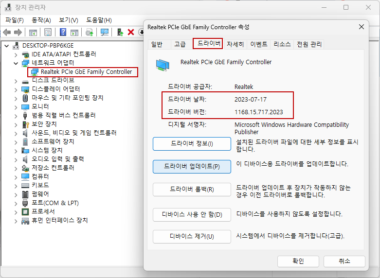Switch to the 이벤트 tab

point(258,44)
